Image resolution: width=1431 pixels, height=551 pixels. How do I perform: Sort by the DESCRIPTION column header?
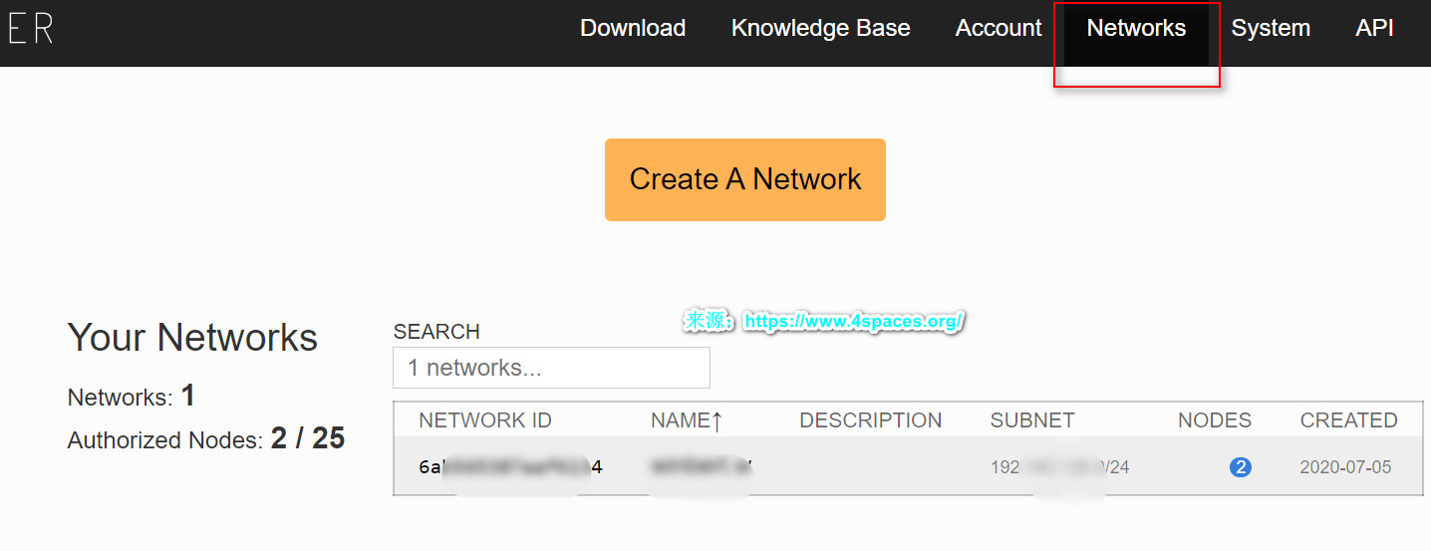(x=870, y=420)
